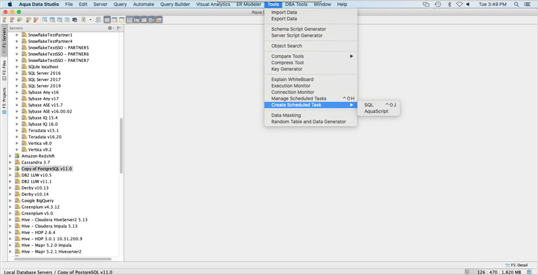
Task: Click the document file icon in toolbar
Action: [x=84, y=20]
